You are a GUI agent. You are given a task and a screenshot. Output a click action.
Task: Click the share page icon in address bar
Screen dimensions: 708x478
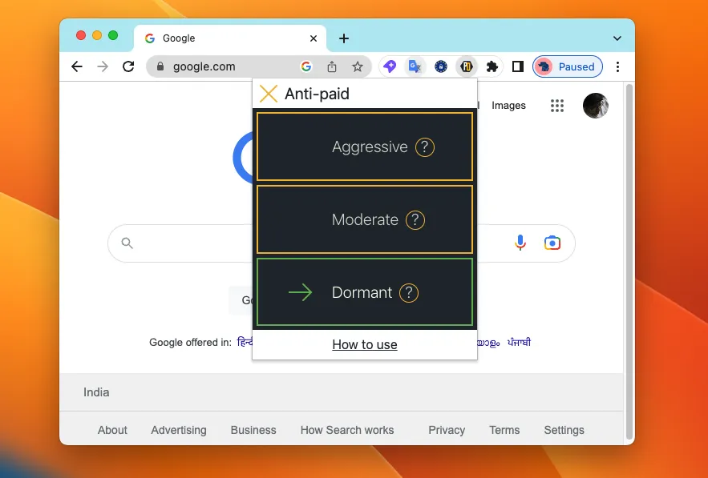(x=332, y=66)
